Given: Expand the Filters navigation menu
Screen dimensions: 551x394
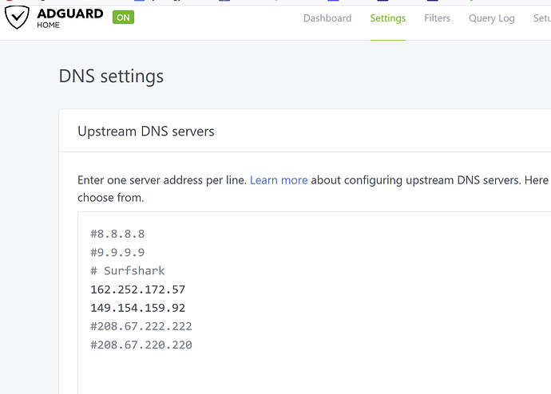Looking at the screenshot, I should tap(437, 18).
